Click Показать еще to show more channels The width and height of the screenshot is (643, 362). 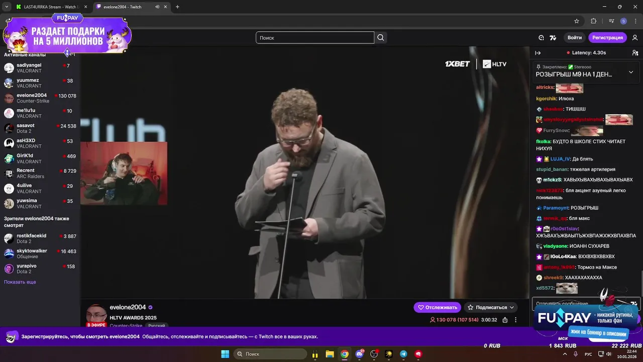pyautogui.click(x=20, y=282)
